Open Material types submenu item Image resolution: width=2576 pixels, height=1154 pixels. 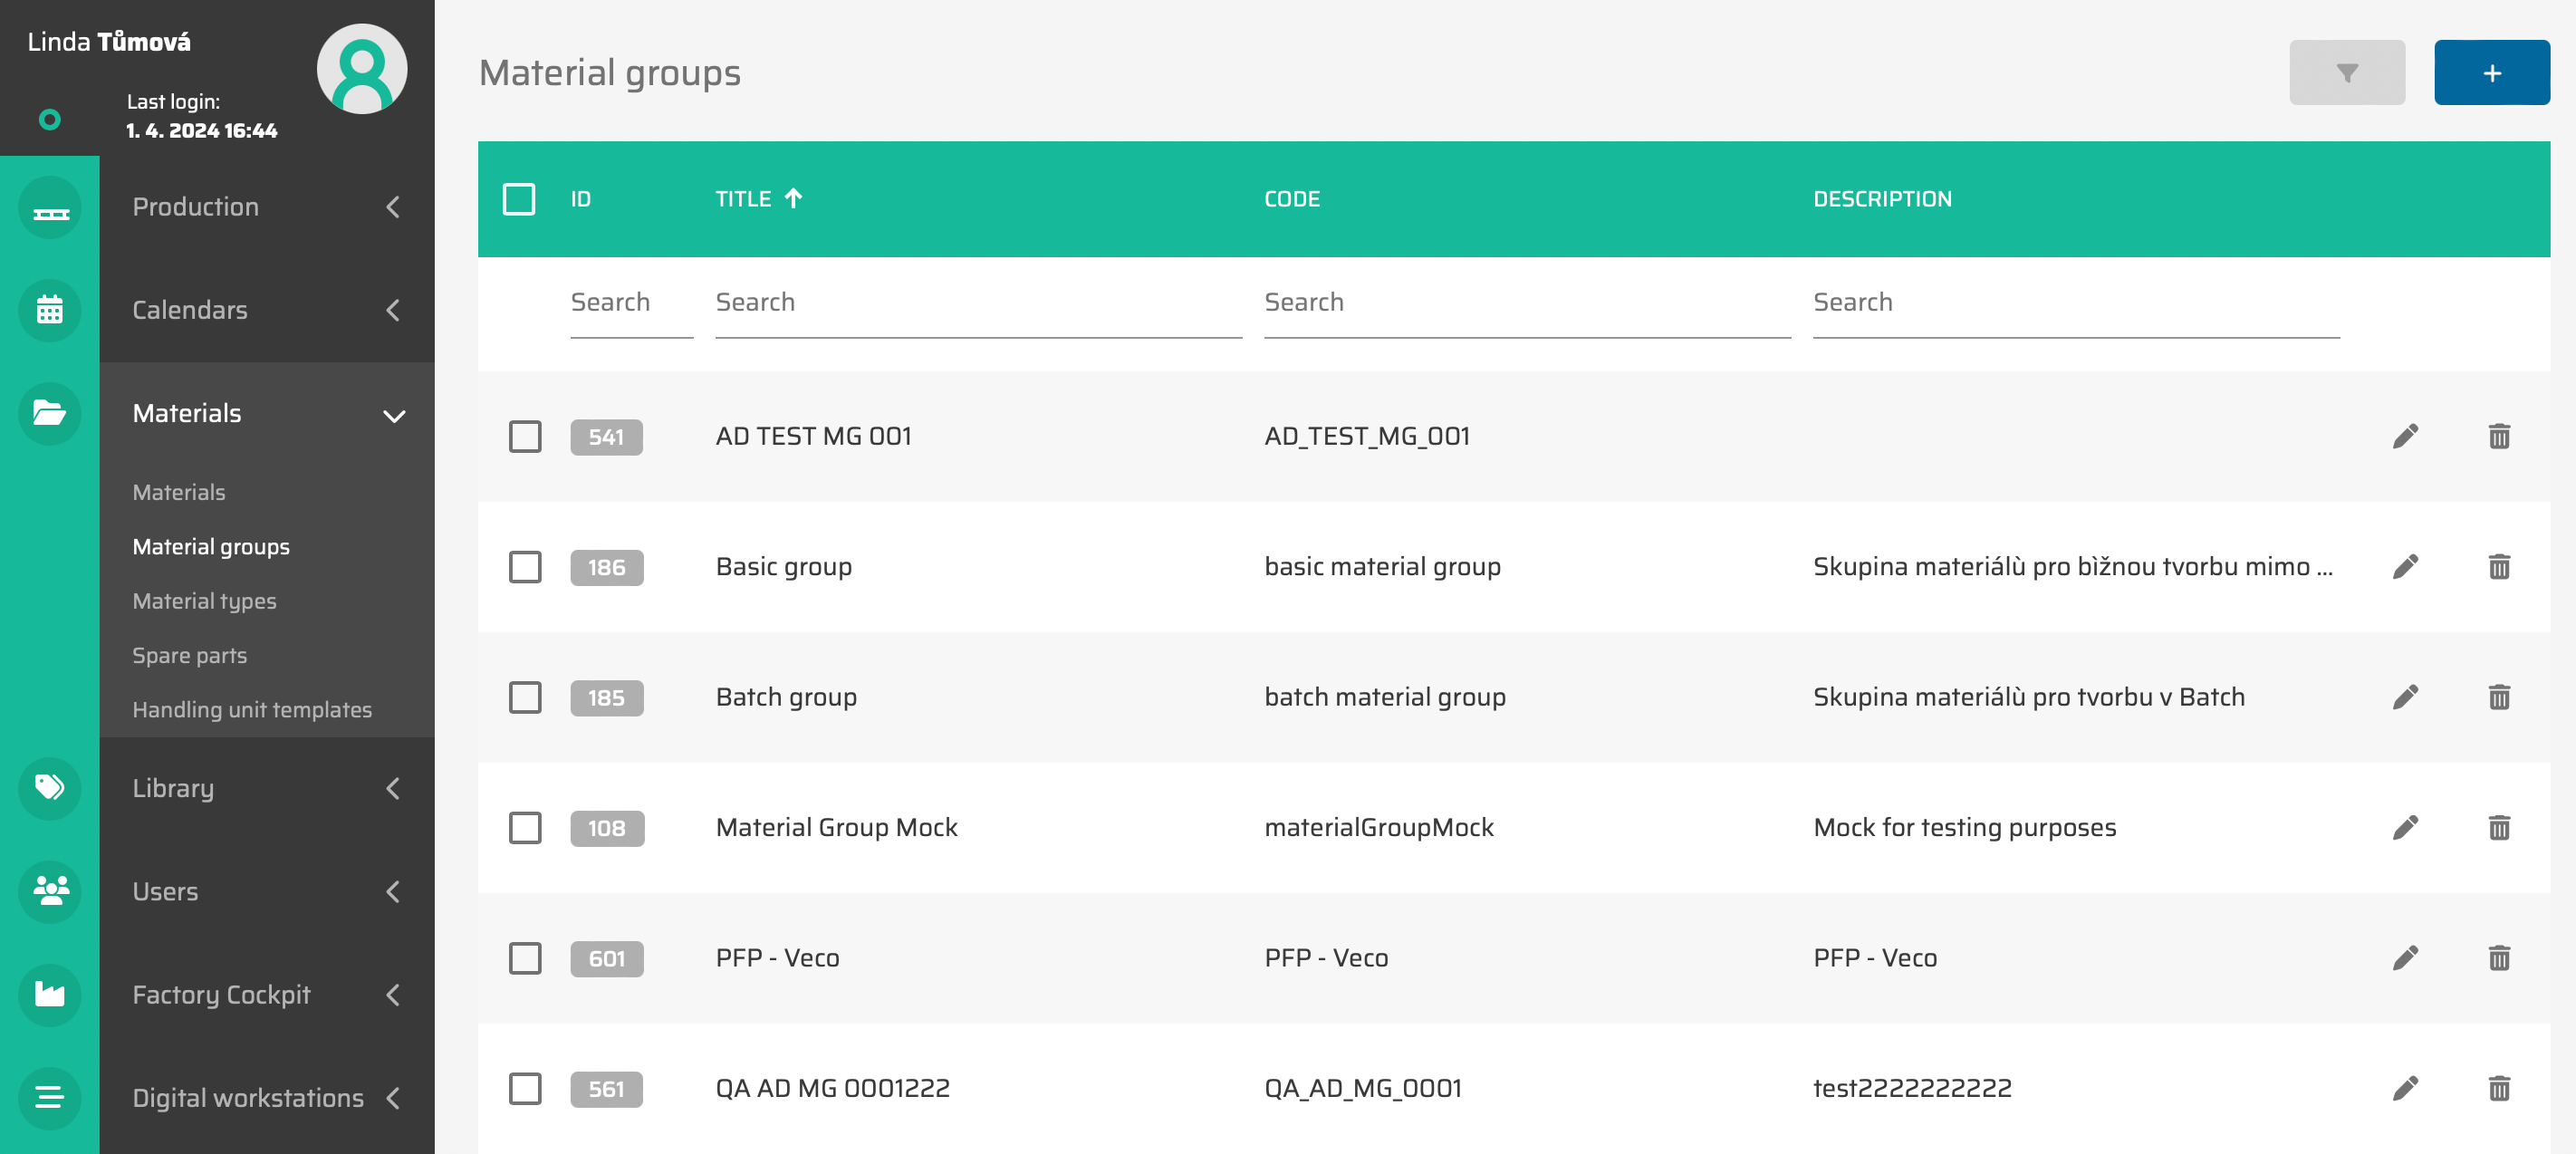[204, 601]
